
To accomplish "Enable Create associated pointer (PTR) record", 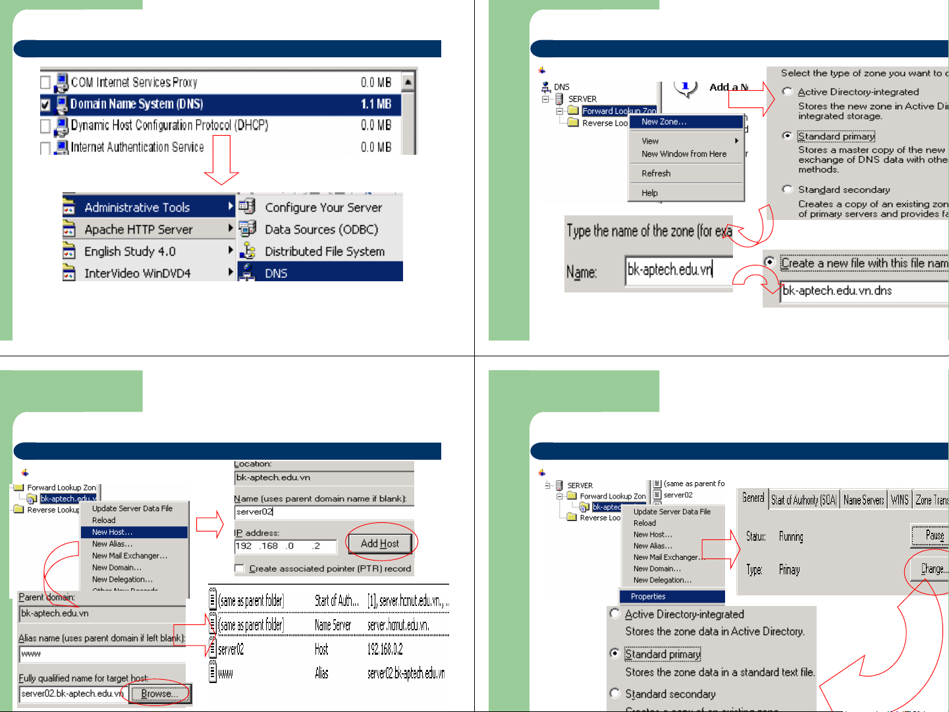I will pyautogui.click(x=240, y=568).
